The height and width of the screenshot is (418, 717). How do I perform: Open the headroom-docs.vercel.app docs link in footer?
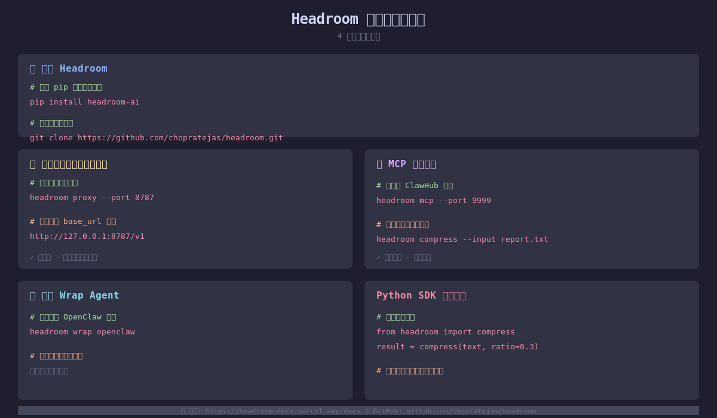point(283,411)
